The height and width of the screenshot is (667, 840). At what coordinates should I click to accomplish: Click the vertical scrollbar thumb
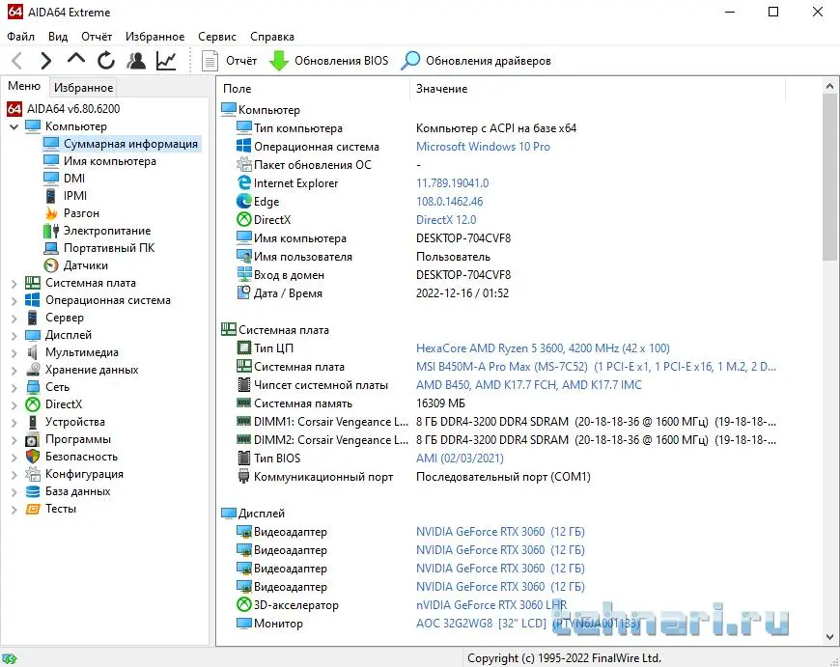coord(829,178)
